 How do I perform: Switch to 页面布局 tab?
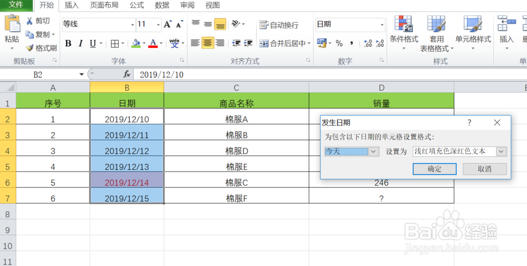coord(104,5)
